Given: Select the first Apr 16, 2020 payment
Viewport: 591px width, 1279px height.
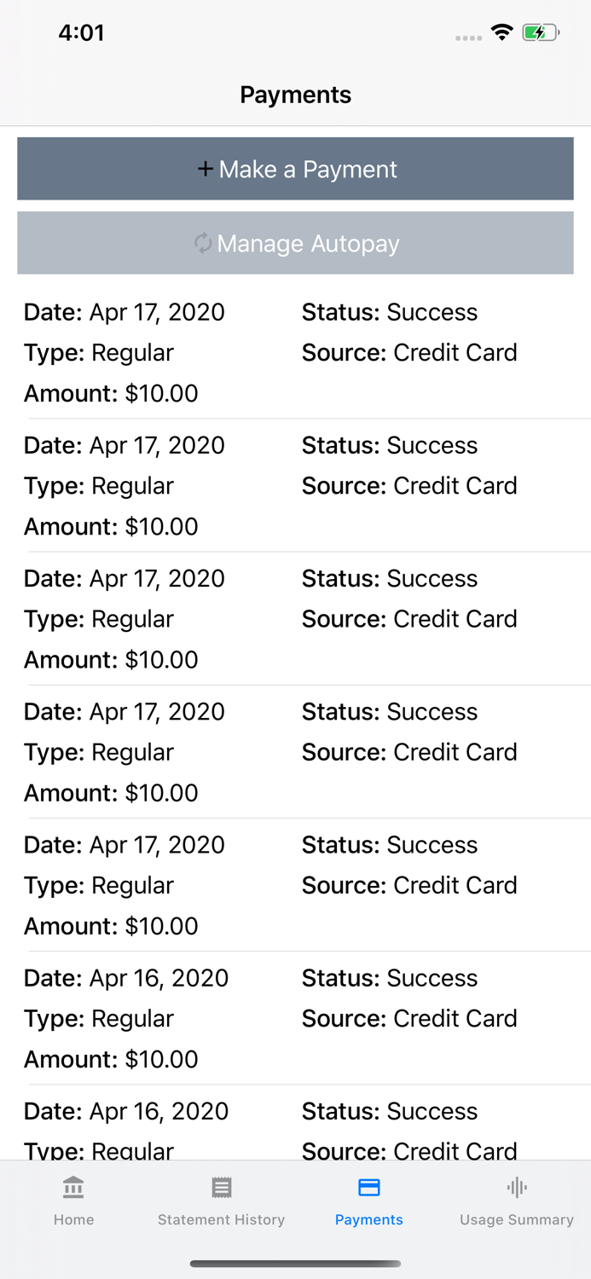Looking at the screenshot, I should coord(295,1018).
